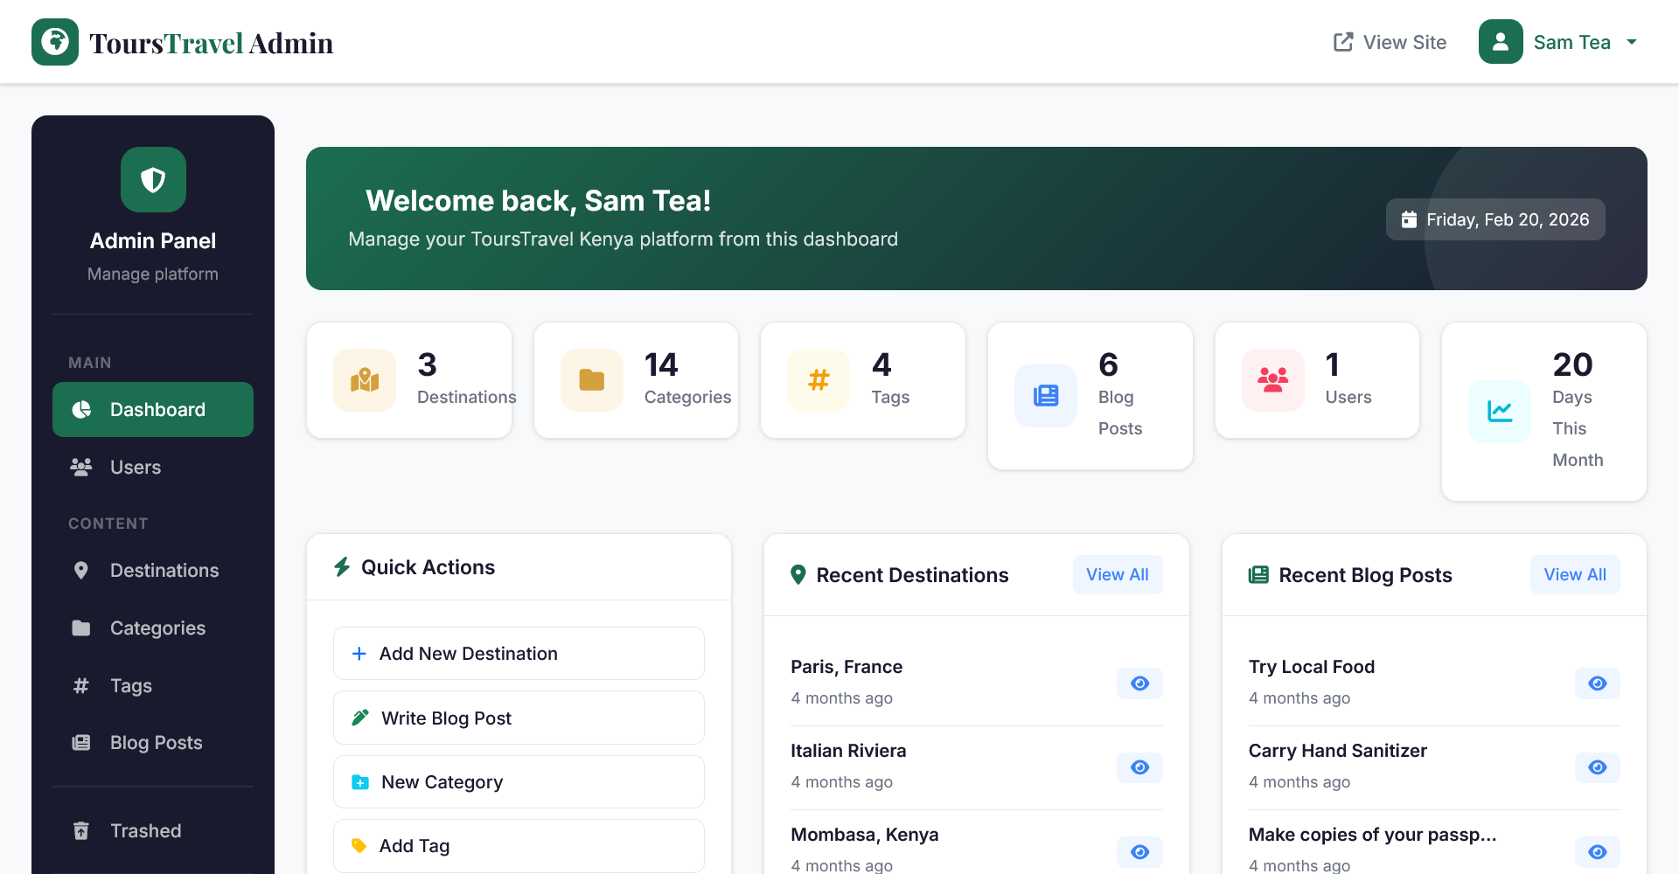Open the Trashed section in sidebar
The height and width of the screenshot is (874, 1679).
[153, 830]
